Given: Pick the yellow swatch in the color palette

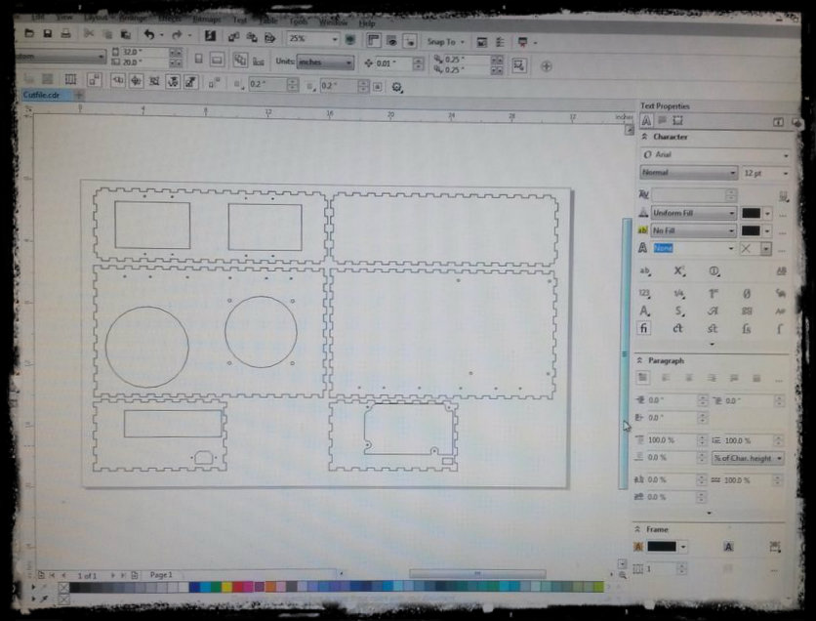Looking at the screenshot, I should coord(226,587).
